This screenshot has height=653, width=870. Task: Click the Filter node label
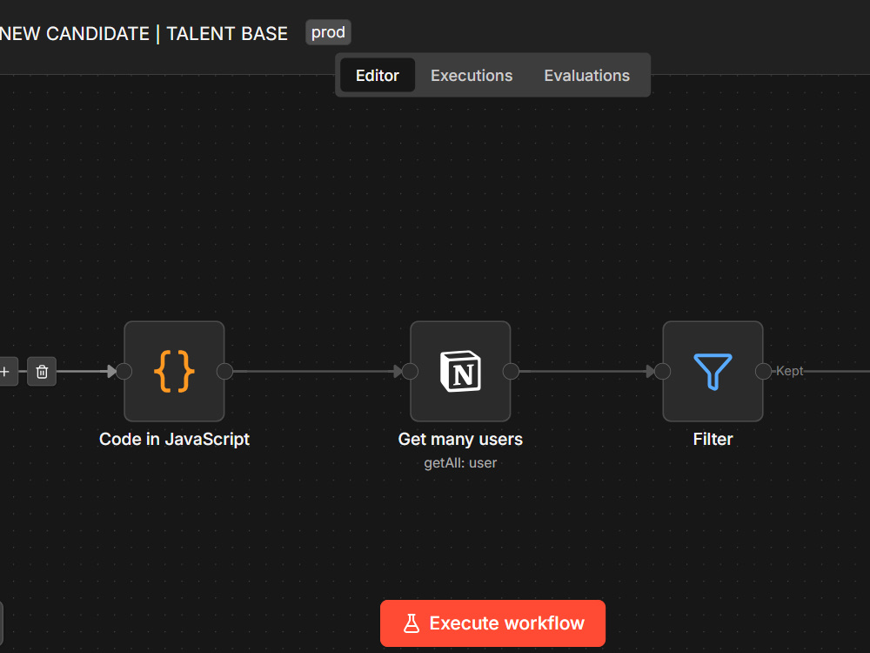tap(713, 439)
